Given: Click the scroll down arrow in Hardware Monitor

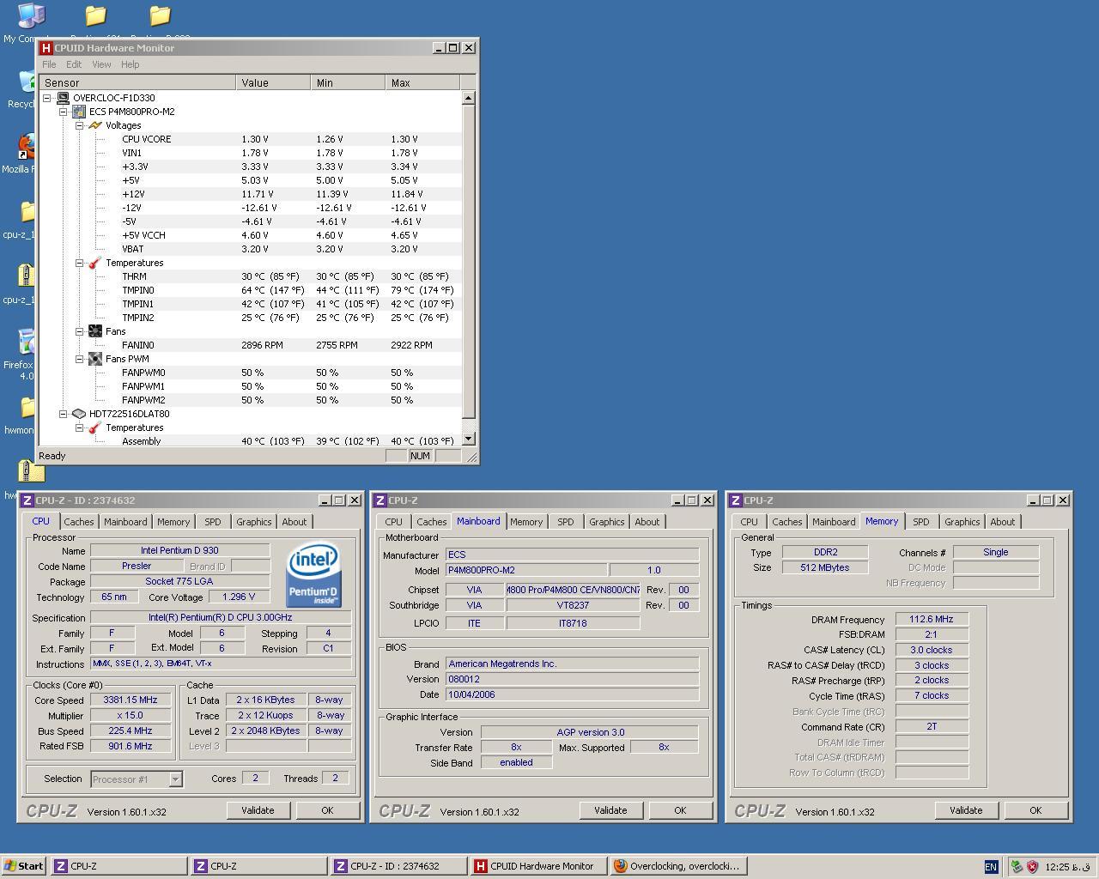Looking at the screenshot, I should (x=468, y=439).
